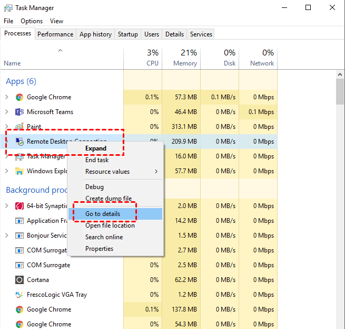Click the vertical scrollbar thumb
The image size is (345, 329).
340,91
